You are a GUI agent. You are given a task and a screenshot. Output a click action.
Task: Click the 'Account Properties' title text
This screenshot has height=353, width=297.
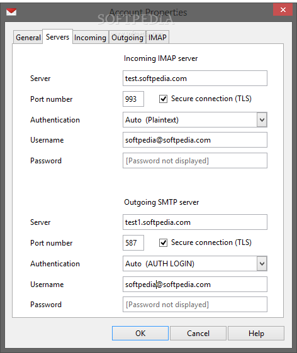pyautogui.click(x=148, y=13)
